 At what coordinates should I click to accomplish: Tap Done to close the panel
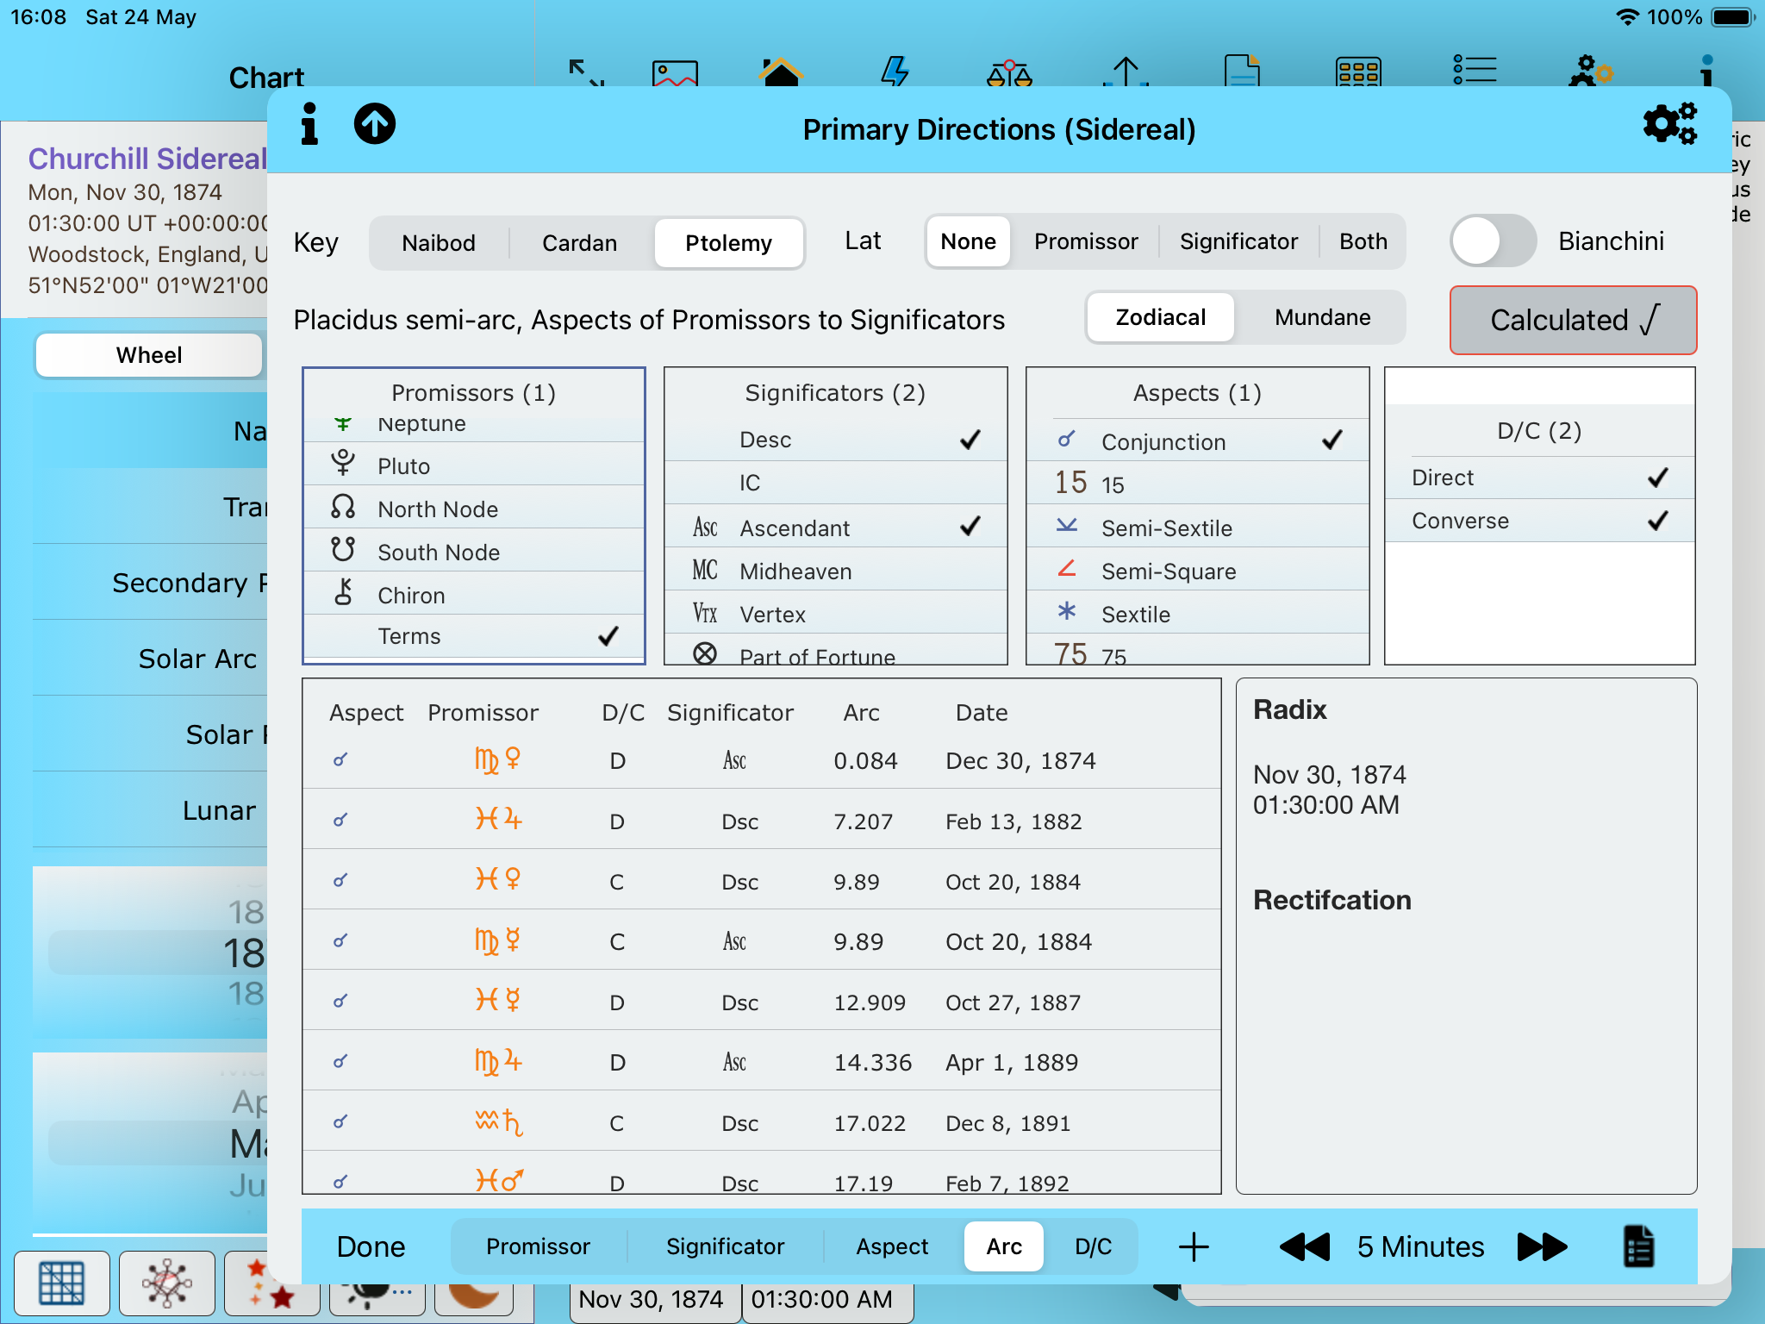[371, 1246]
